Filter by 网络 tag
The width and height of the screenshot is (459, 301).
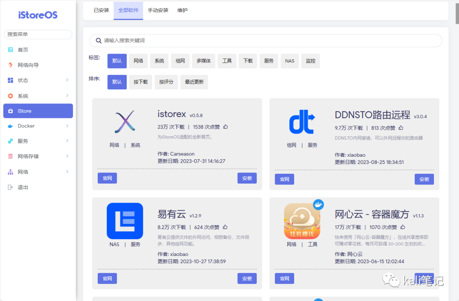(x=139, y=61)
